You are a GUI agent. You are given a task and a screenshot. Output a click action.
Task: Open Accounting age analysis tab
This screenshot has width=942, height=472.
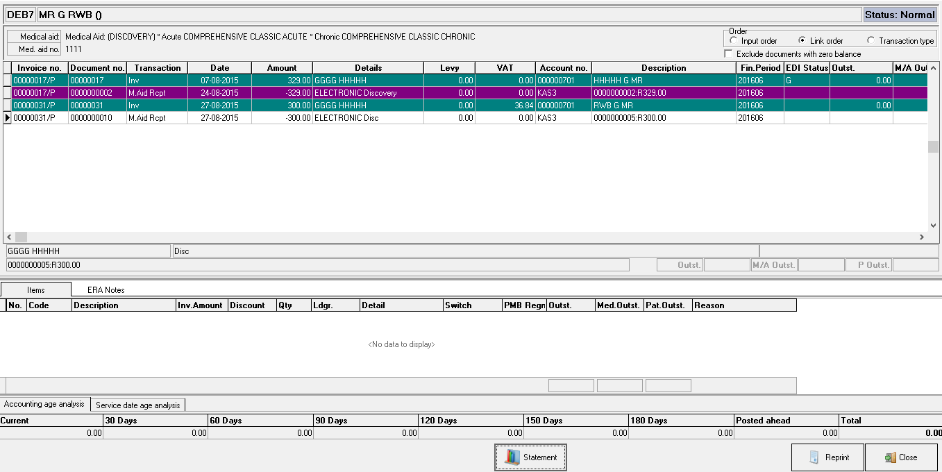[x=44, y=404]
